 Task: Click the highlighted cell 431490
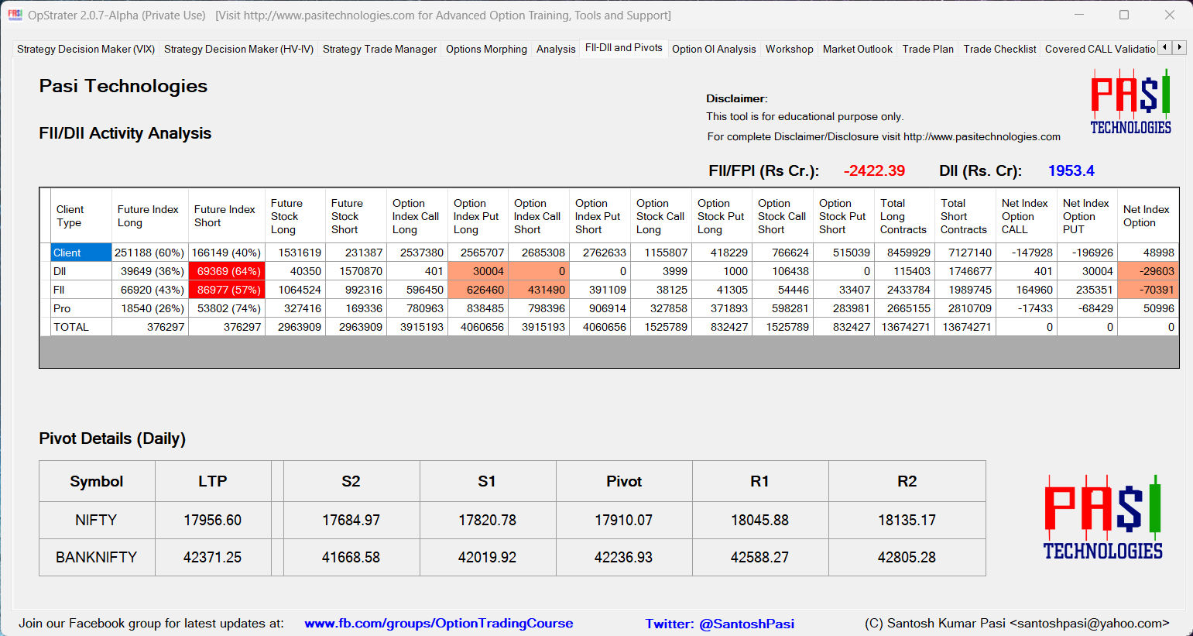tap(540, 290)
